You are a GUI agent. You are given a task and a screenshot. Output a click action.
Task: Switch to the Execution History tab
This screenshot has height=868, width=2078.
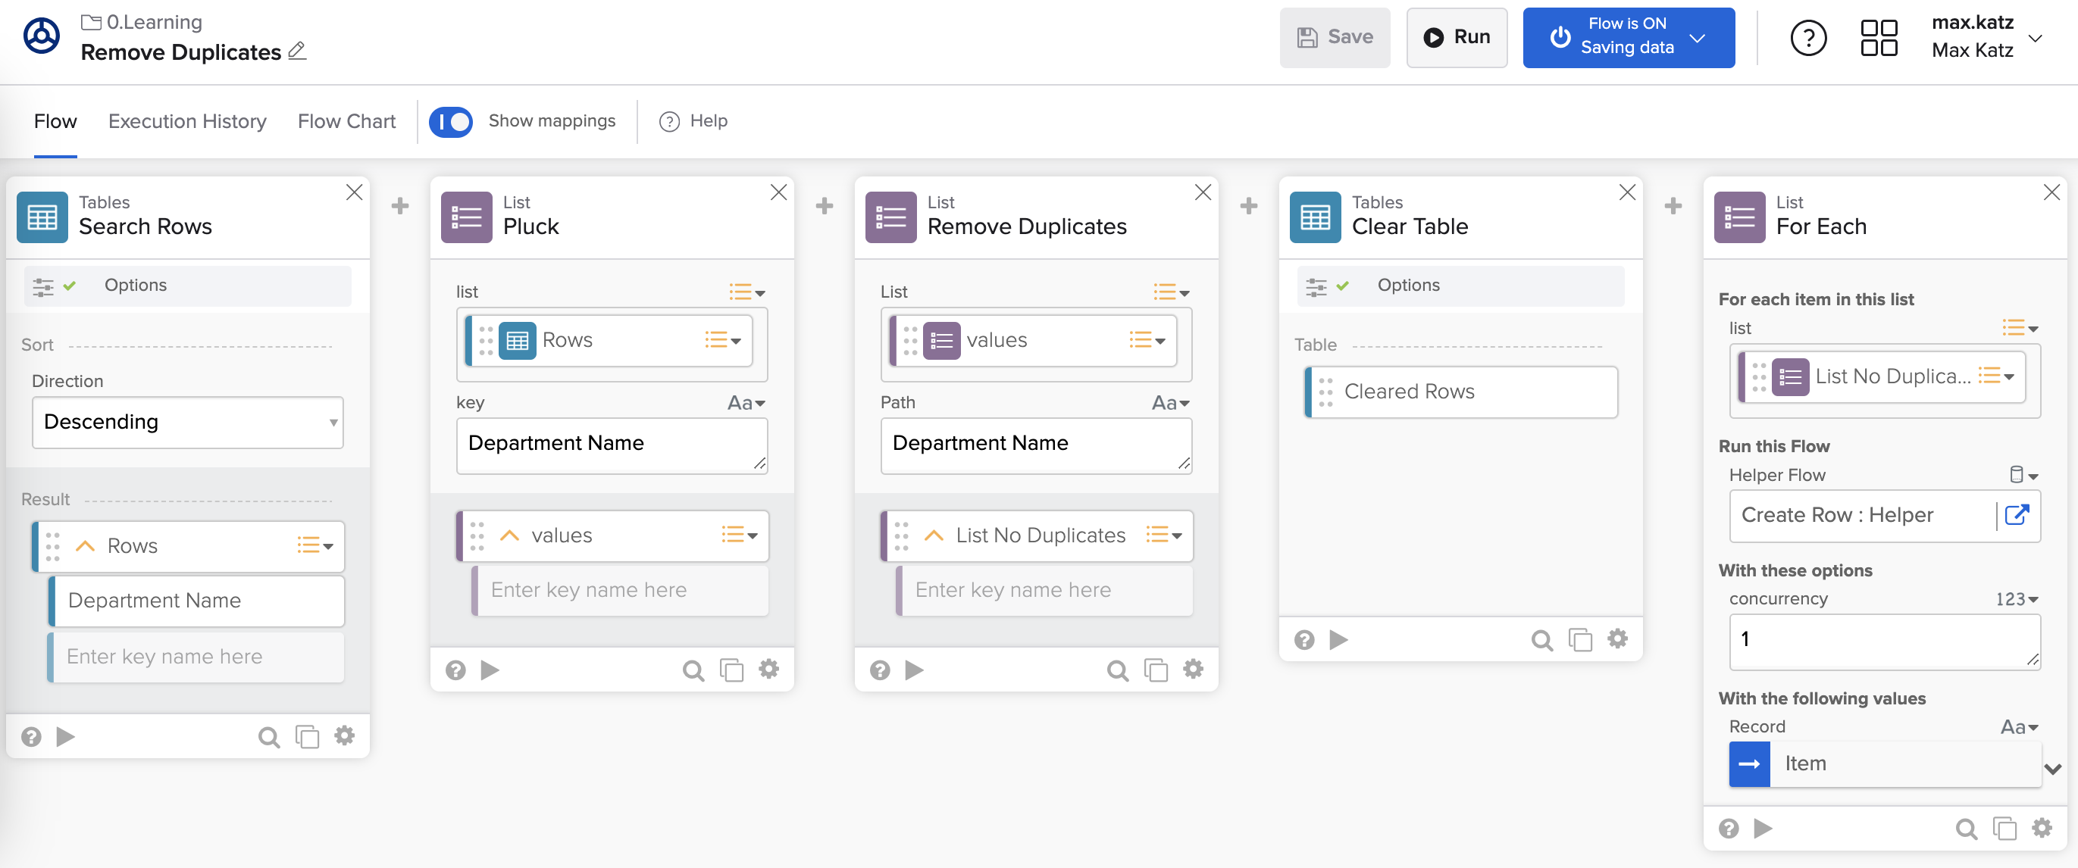click(x=187, y=121)
